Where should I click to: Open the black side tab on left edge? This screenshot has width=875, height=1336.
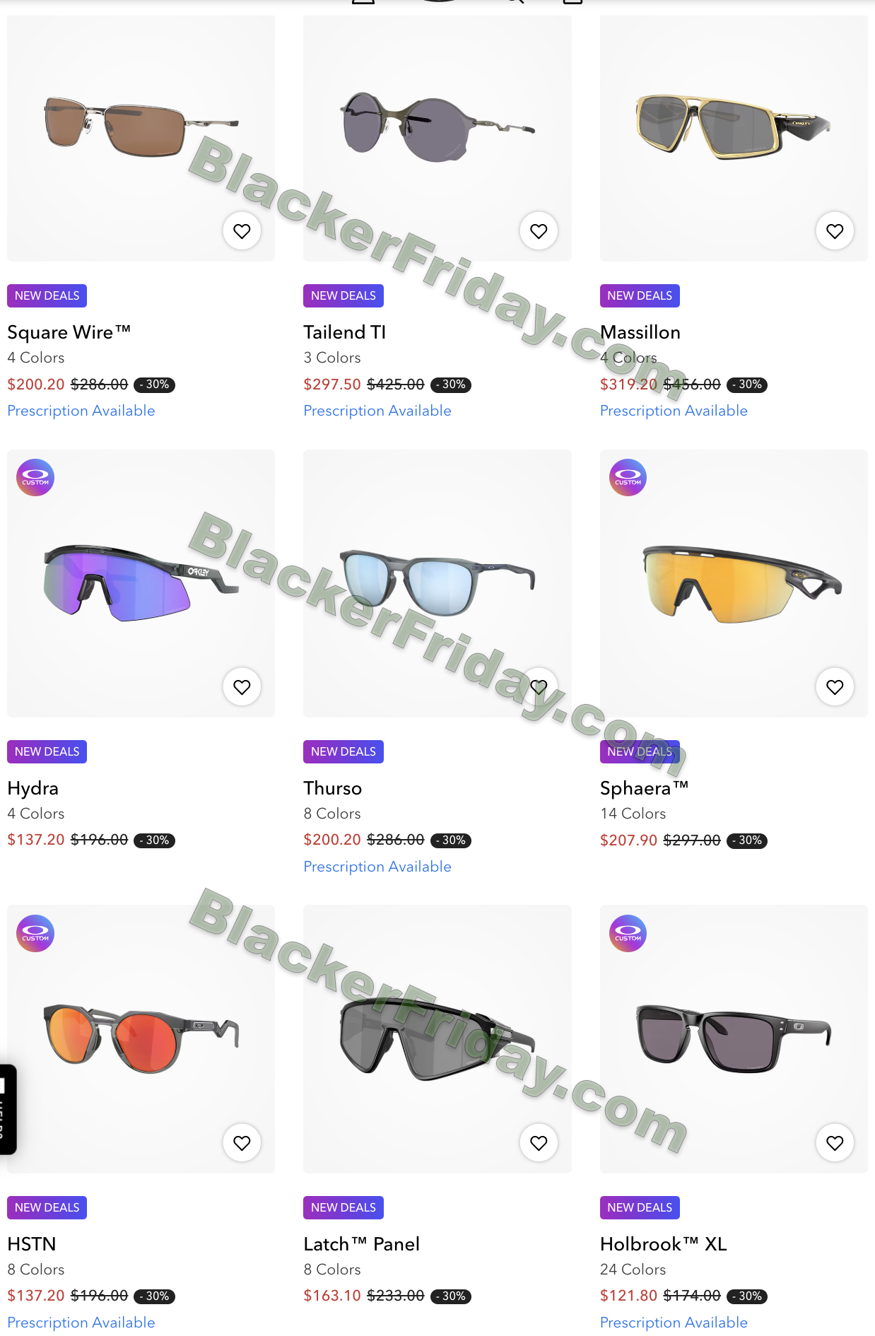pos(8,1109)
